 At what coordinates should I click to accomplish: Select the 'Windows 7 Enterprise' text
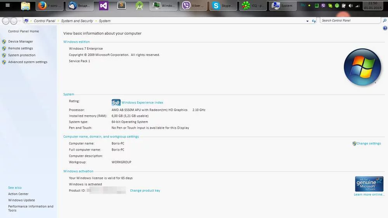86,48
